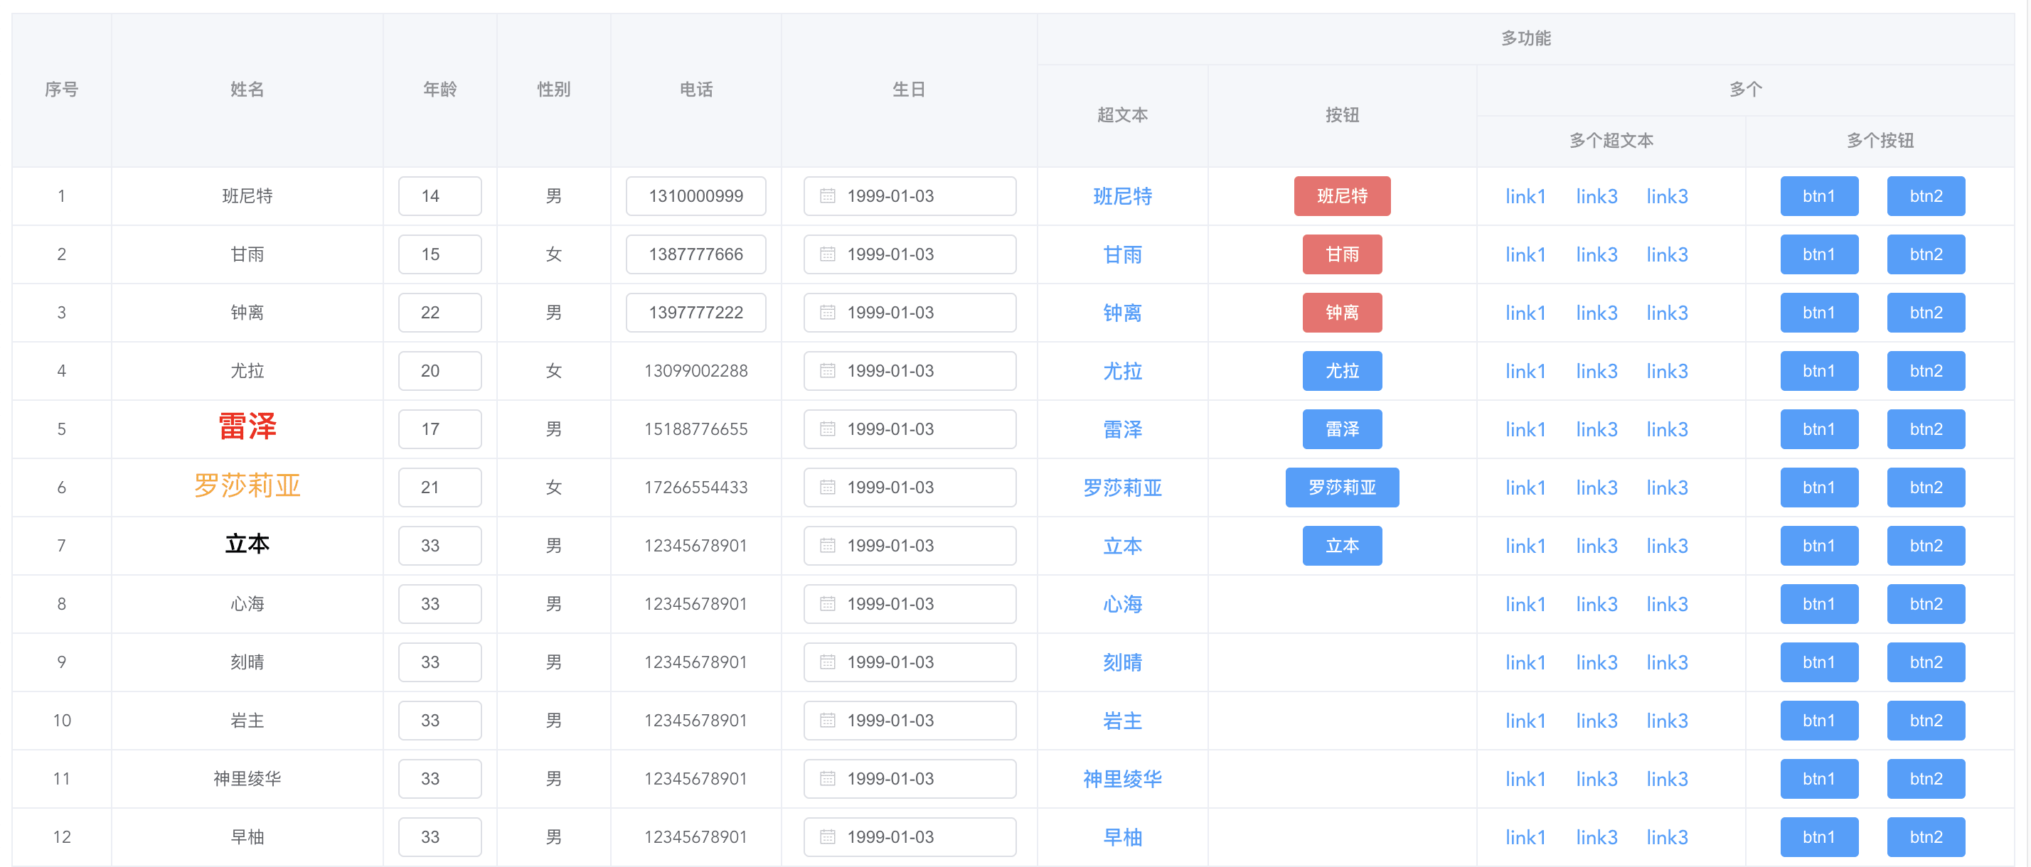This screenshot has width=2031, height=867.
Task: Click calendar icon in 刻晴 row birthday
Action: [827, 663]
